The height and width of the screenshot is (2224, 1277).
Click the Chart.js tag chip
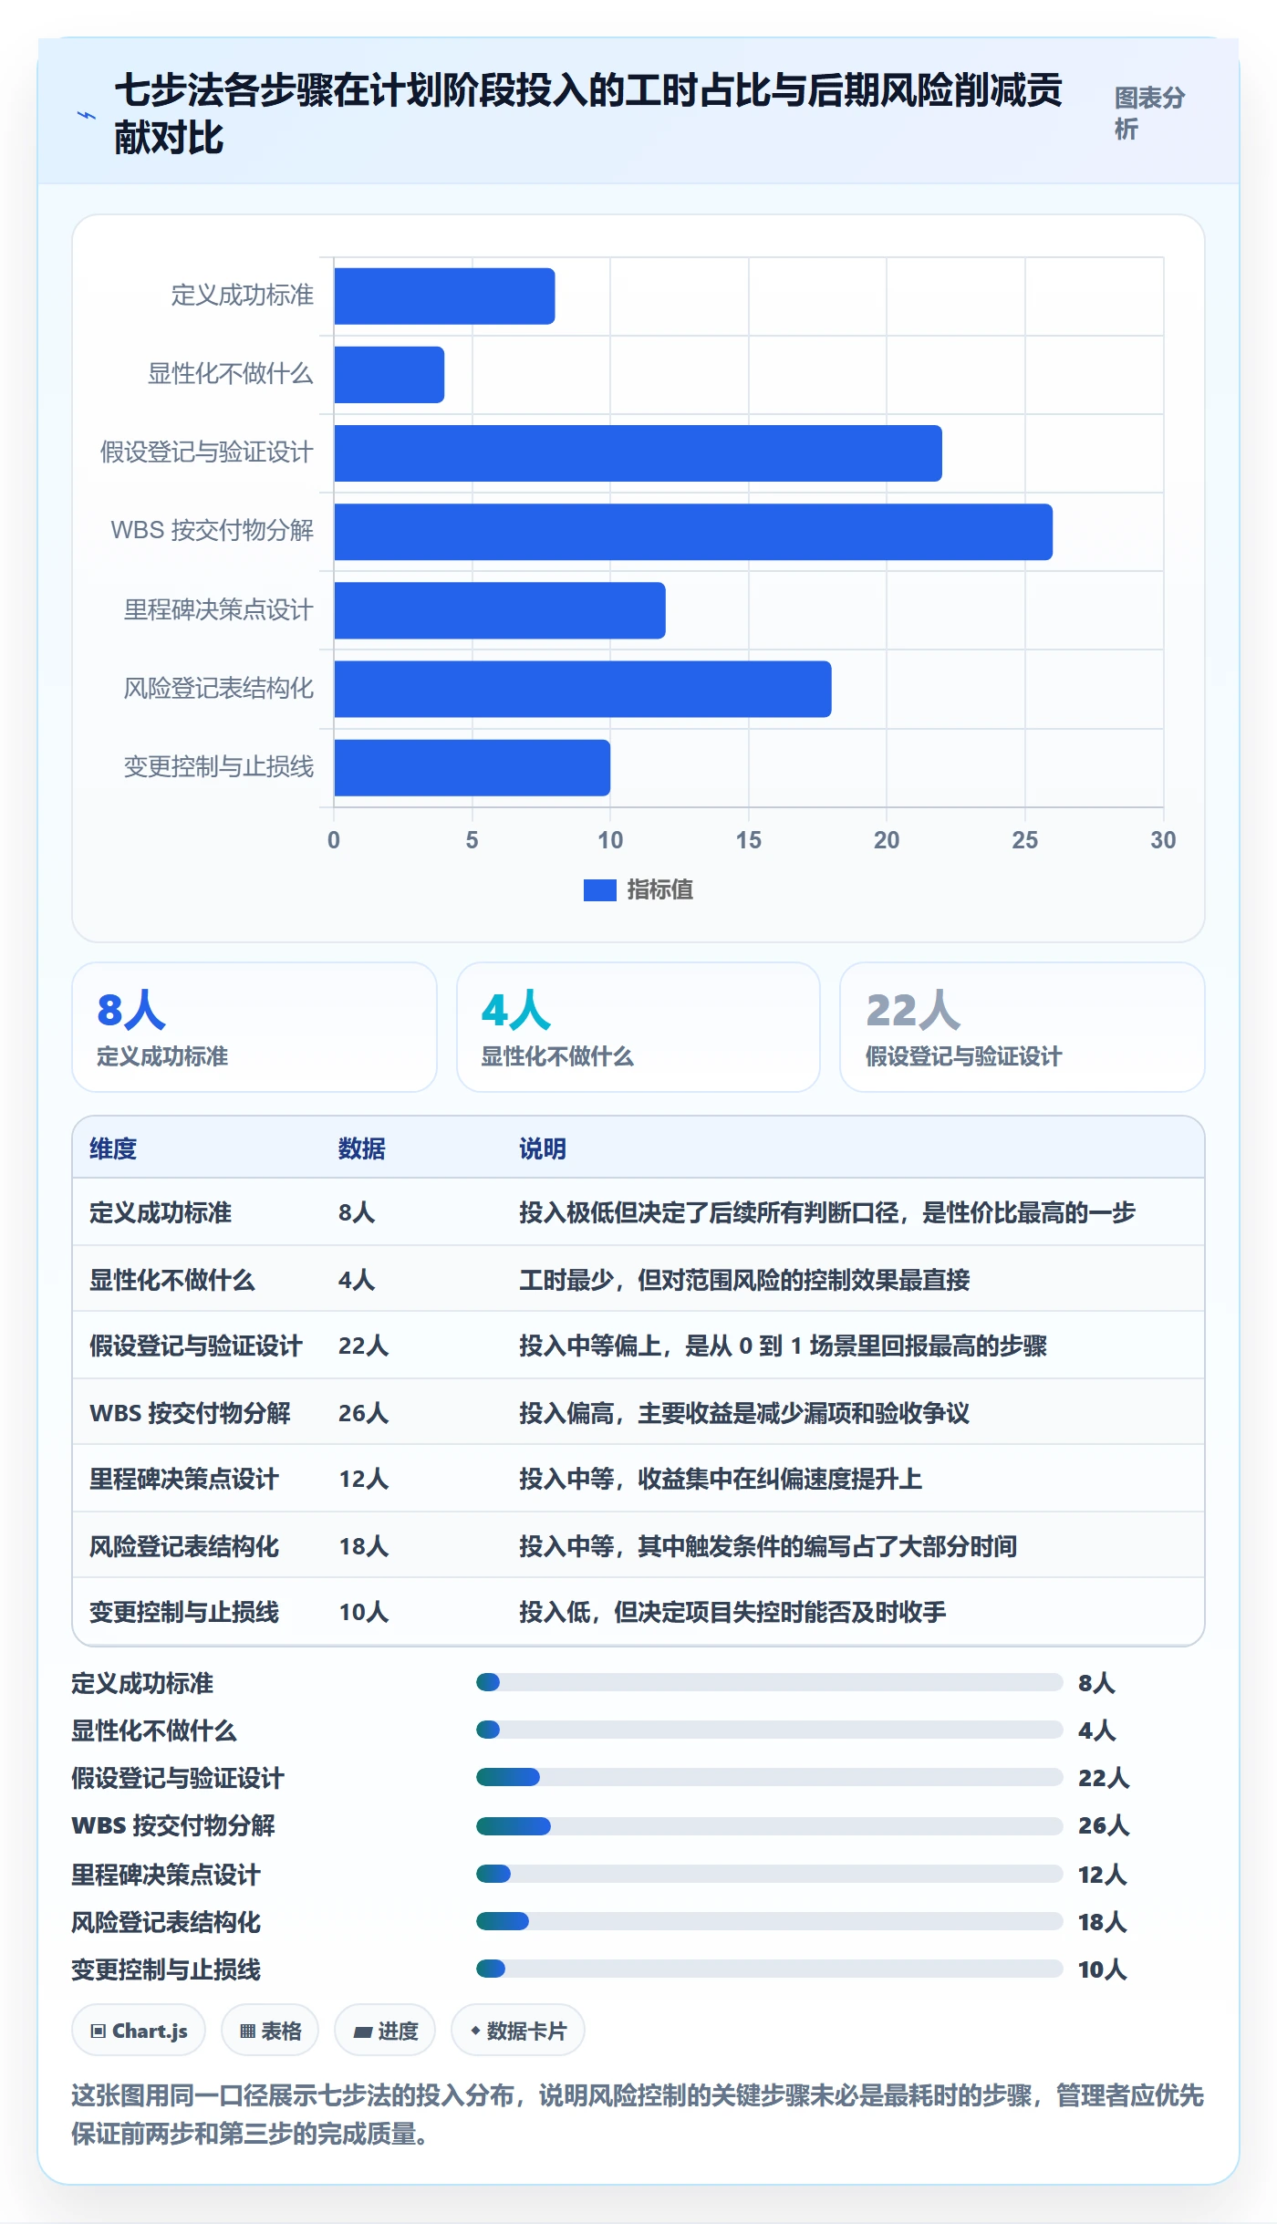(139, 2031)
